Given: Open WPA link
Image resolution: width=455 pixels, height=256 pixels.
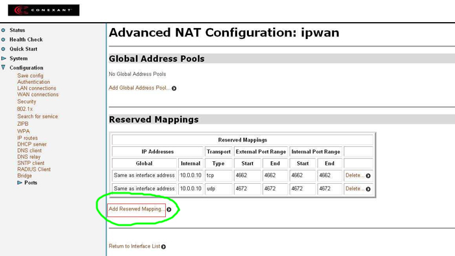Looking at the screenshot, I should tap(23, 131).
